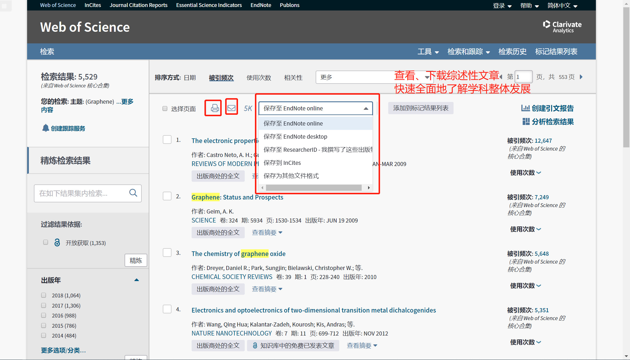The height and width of the screenshot is (360, 630).
Task: Click the 分析检索结果 grid icon
Action: coord(526,121)
